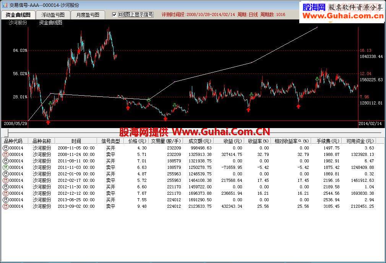Click the 1840338.44 axis value
This screenshot has width=386, height=263.
[x=371, y=56]
